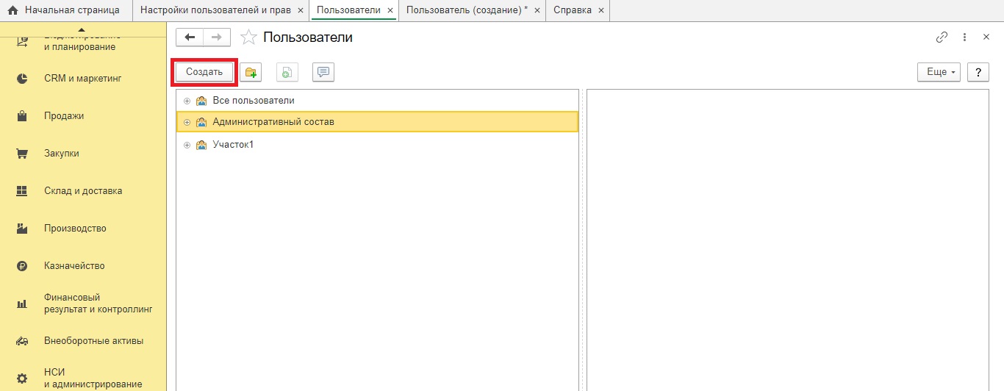The image size is (1004, 391).
Task: Open the three-dot form options menu
Action: tap(964, 37)
